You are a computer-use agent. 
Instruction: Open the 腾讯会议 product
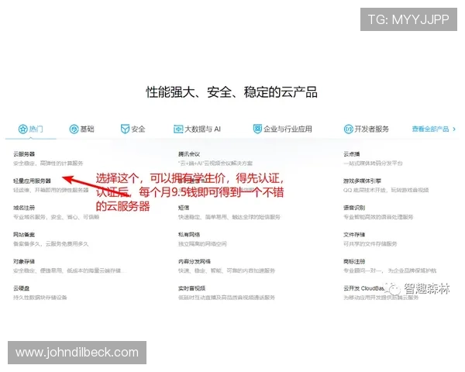tap(189, 154)
